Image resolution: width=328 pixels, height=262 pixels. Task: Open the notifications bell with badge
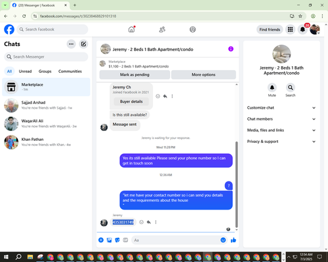[302, 29]
